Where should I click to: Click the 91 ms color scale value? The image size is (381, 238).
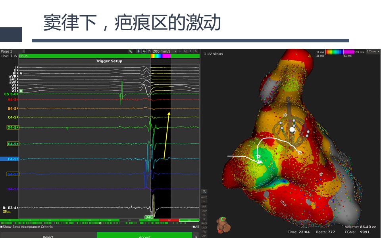[x=348, y=56]
